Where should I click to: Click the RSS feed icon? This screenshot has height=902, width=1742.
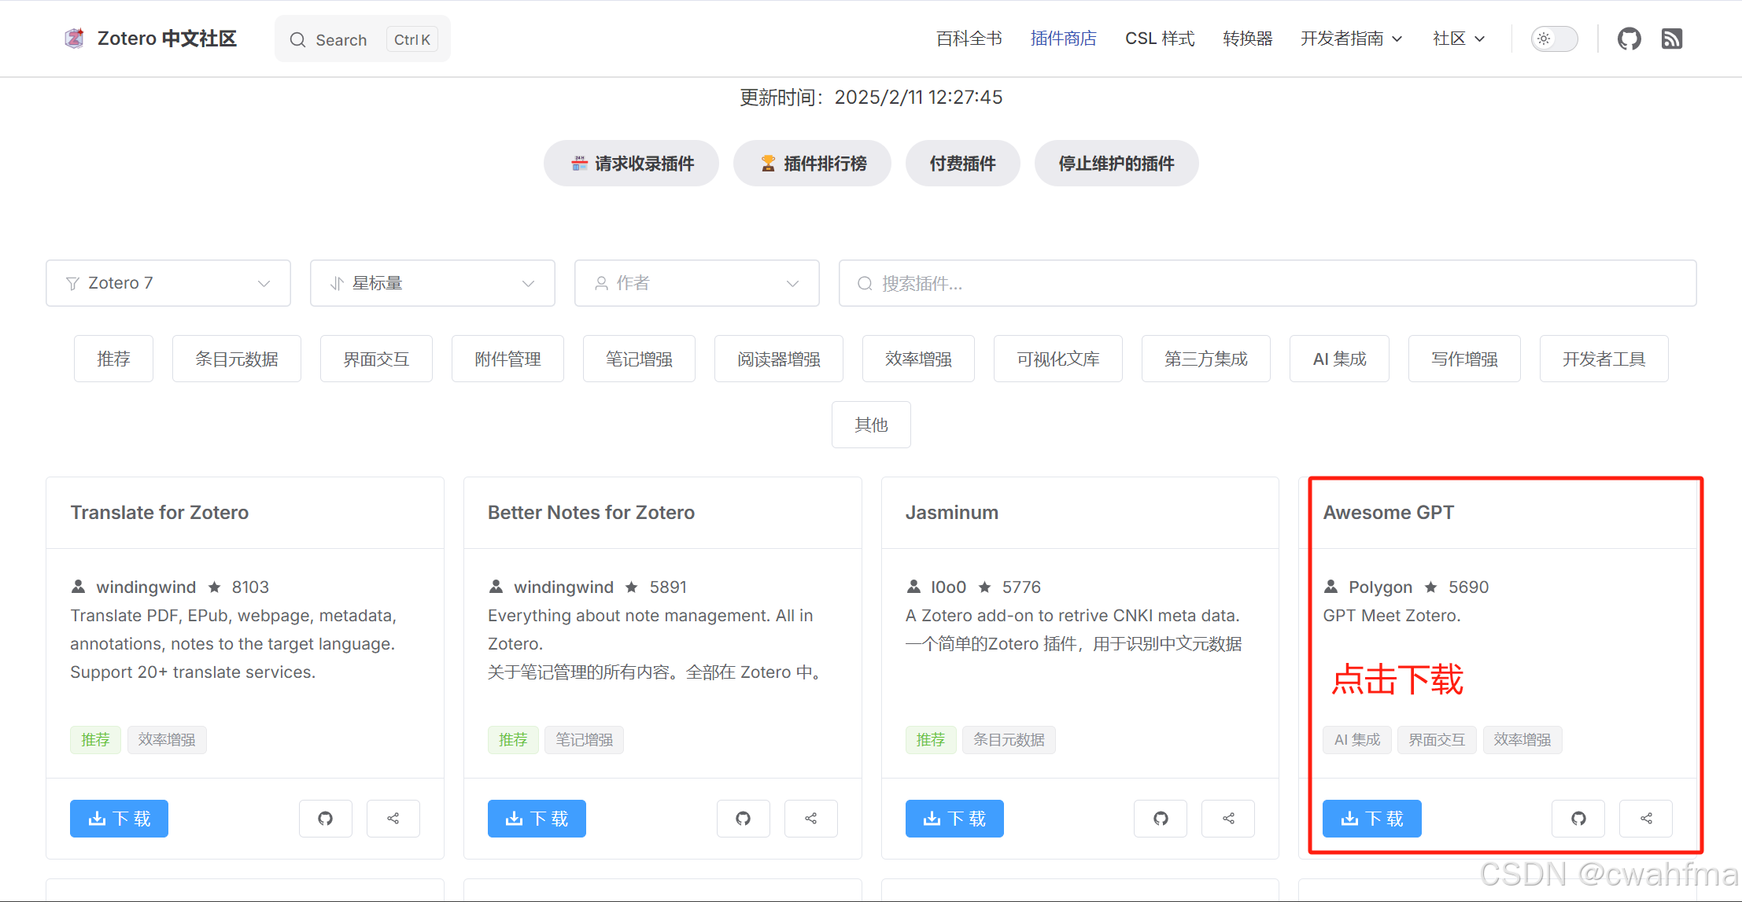click(x=1671, y=39)
